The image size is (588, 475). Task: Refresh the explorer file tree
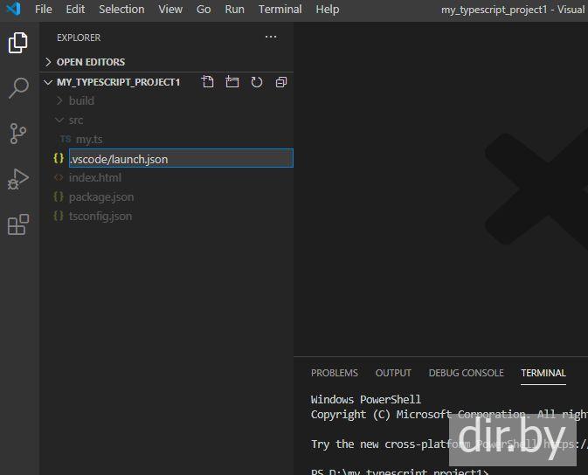256,82
